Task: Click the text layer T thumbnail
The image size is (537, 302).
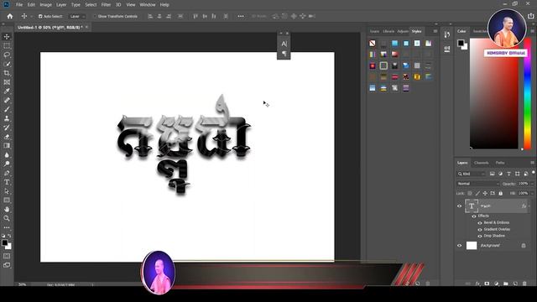Action: point(472,206)
